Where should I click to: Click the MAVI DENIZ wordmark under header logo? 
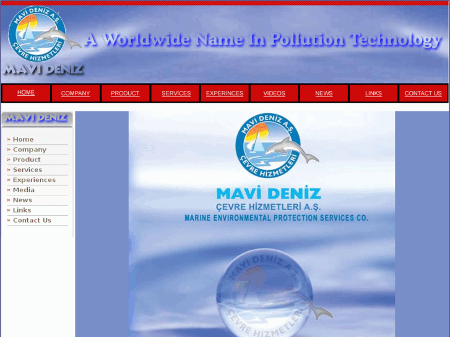[x=43, y=70]
